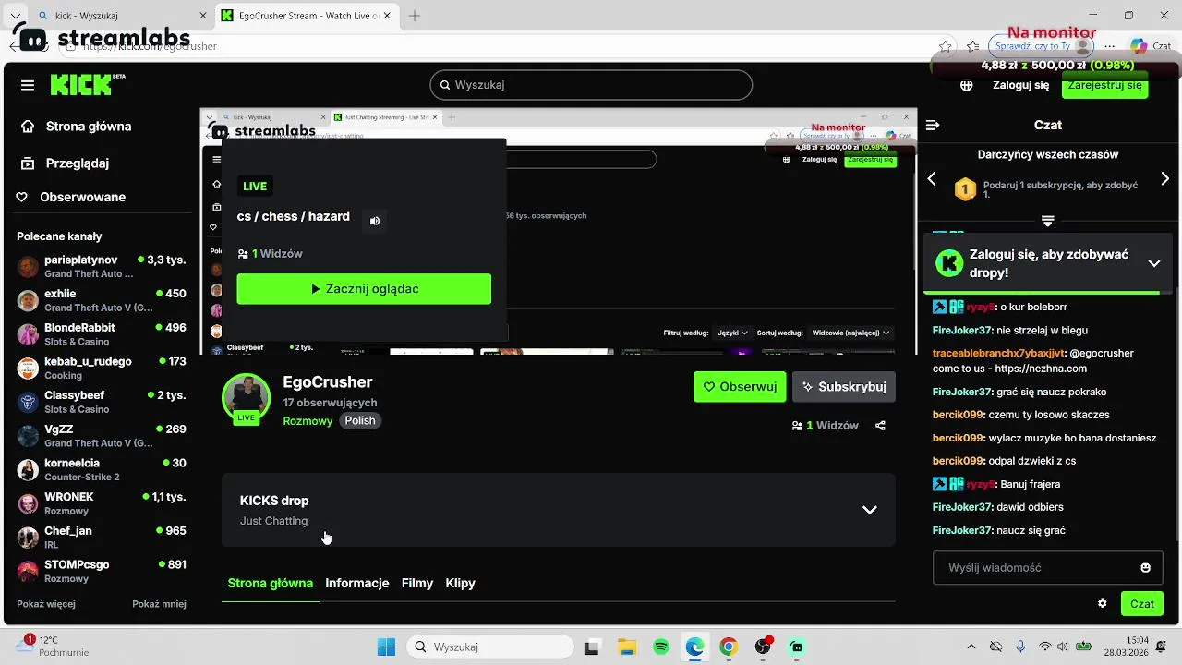
Task: Click the Wyślij wiadomość chat input
Action: (x=1048, y=568)
